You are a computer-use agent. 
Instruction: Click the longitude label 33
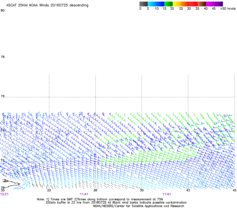tap(49, 190)
